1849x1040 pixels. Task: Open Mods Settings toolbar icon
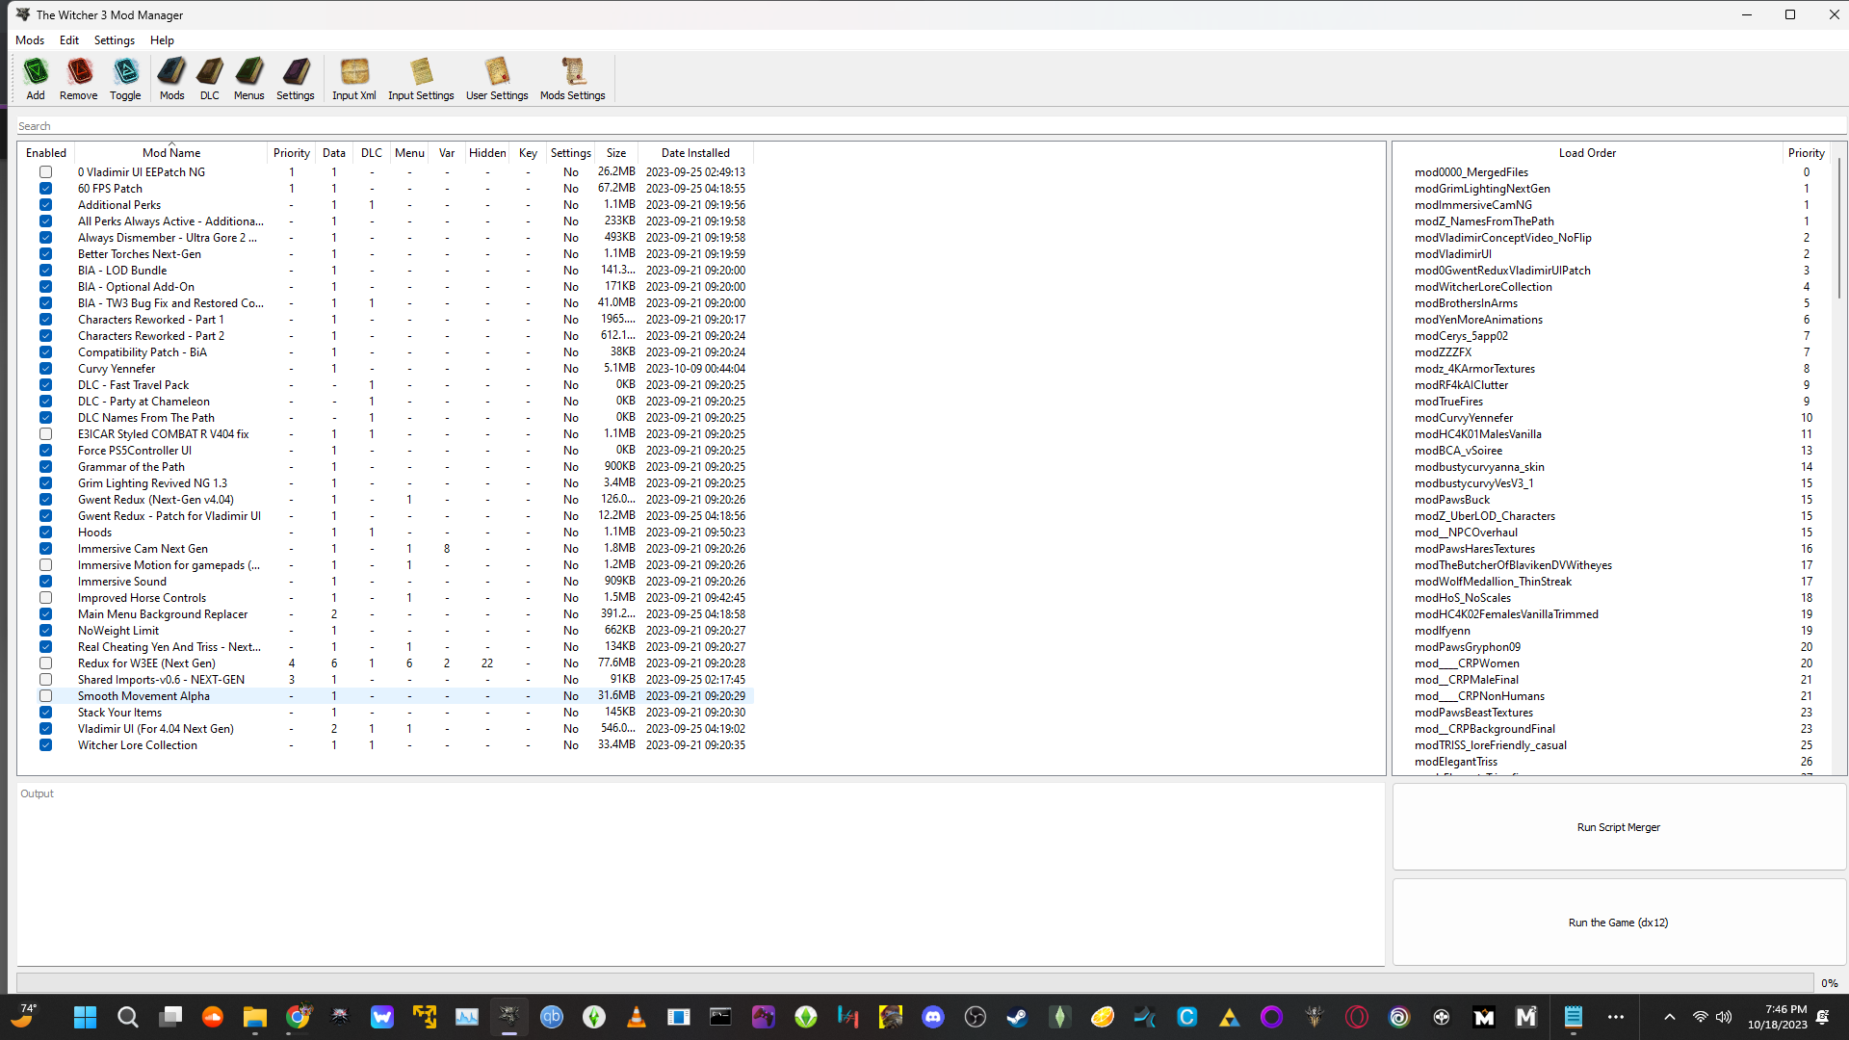[x=572, y=78]
